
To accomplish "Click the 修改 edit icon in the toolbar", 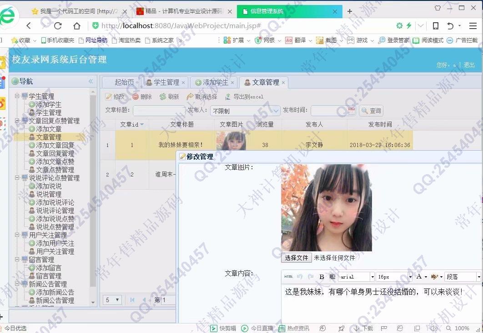I will click(109, 97).
